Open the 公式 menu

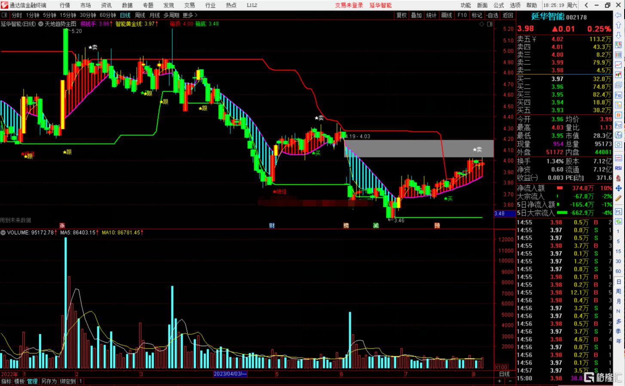(499, 5)
